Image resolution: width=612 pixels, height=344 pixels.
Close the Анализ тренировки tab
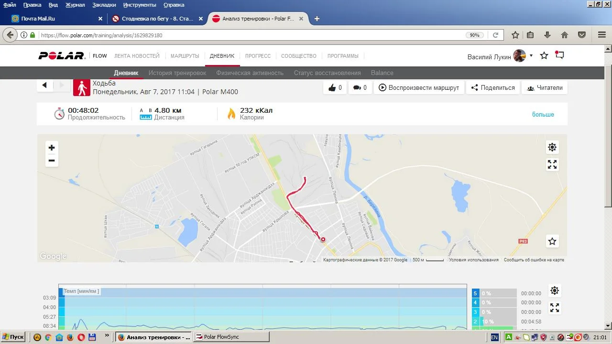(x=301, y=19)
